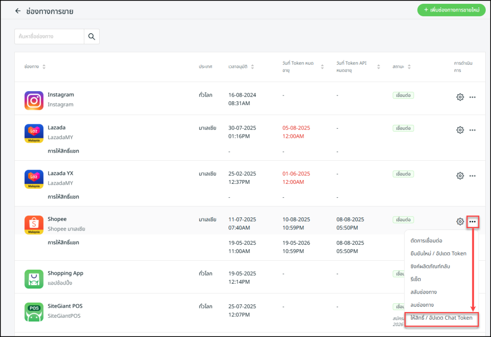Open settings gear for Shopee channel
The height and width of the screenshot is (337, 491).
[460, 221]
